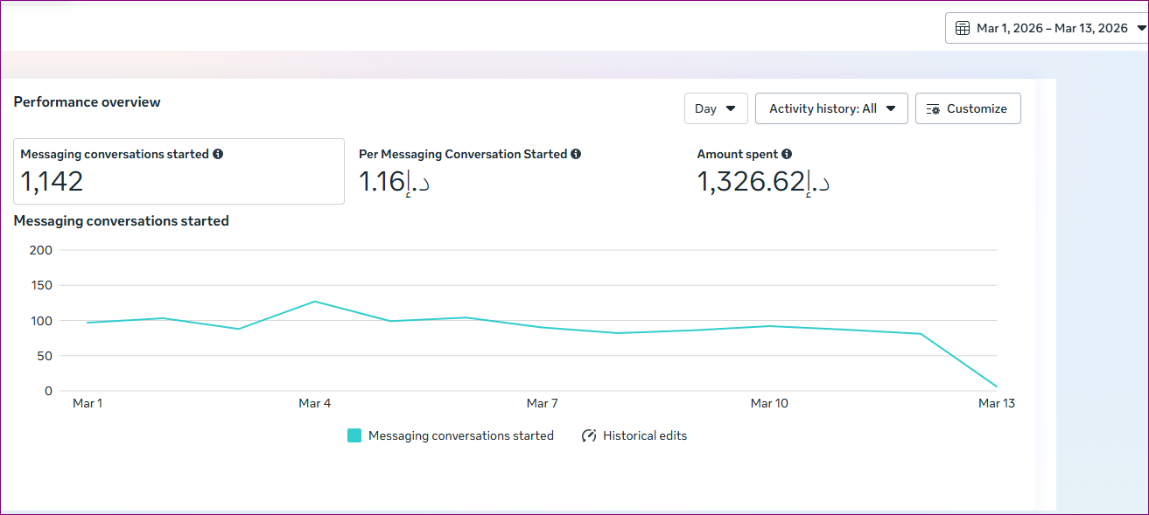This screenshot has width=1149, height=515.
Task: Click caret arrow on Activity history selector
Action: click(x=891, y=109)
